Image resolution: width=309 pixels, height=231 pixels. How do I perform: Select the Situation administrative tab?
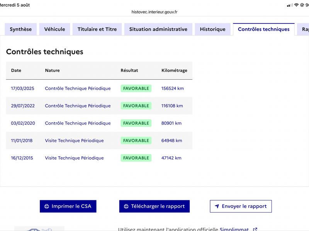click(158, 29)
